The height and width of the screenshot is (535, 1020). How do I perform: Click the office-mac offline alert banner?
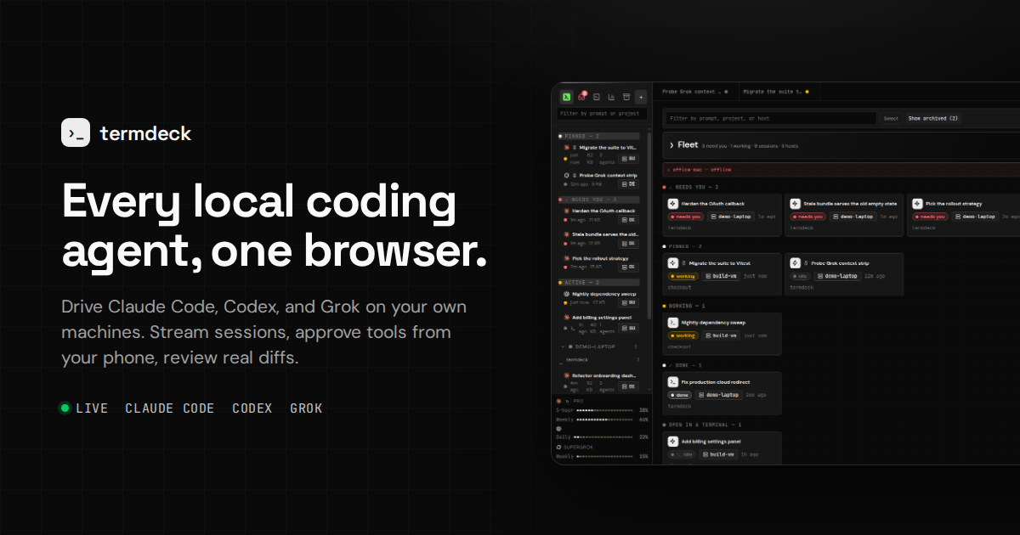(x=841, y=170)
